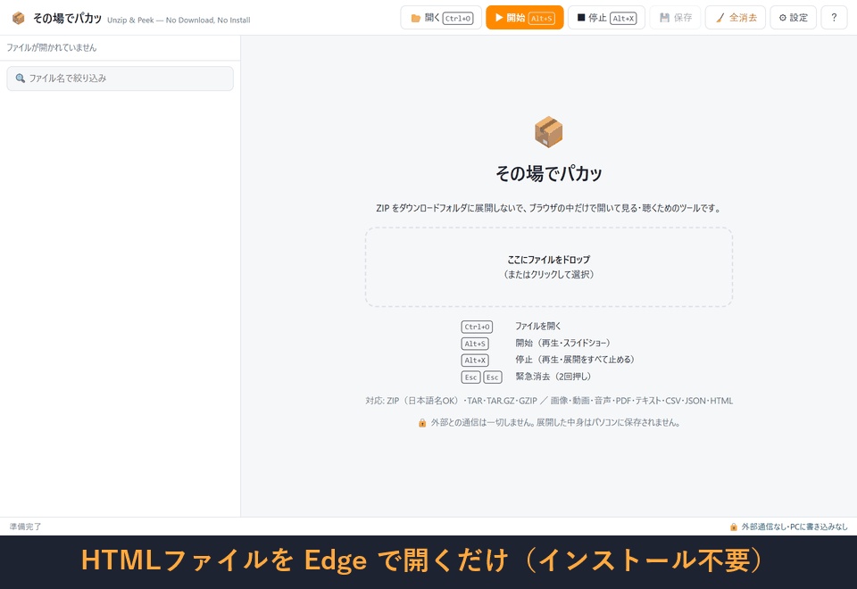Click the 準備完了 status text

point(25,527)
